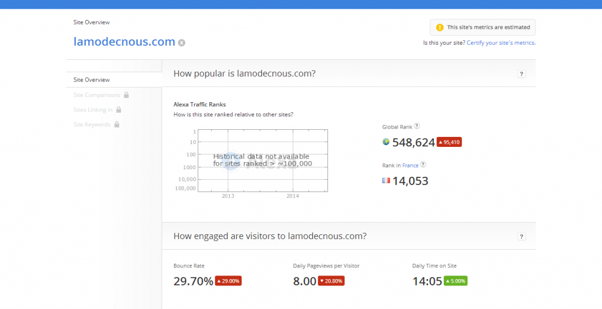Screen dimensions: 602x309
Task: Click the France country link
Action: [x=410, y=166]
